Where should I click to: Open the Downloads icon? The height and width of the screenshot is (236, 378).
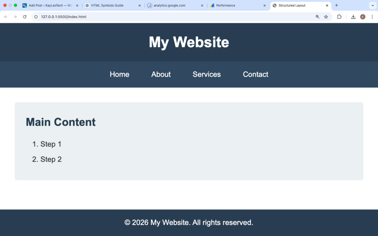353,17
